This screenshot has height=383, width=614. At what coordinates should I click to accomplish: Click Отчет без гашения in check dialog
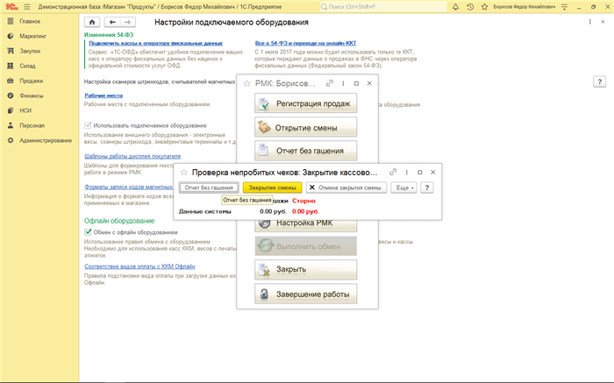tap(209, 188)
